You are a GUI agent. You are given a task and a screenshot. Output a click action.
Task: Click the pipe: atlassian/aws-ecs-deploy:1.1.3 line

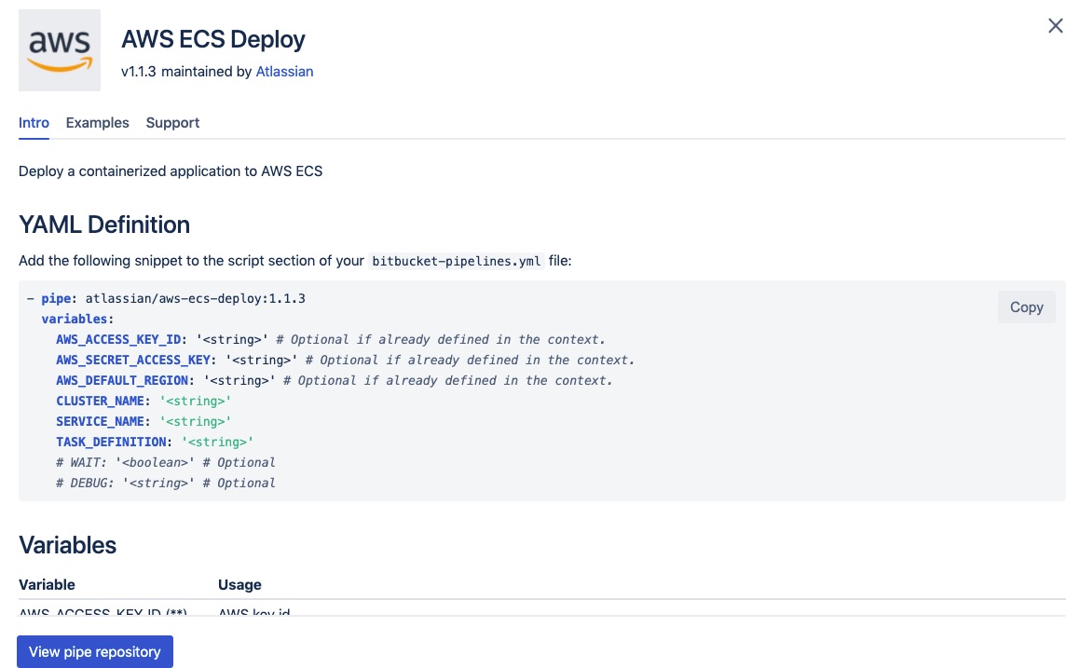[x=166, y=298]
